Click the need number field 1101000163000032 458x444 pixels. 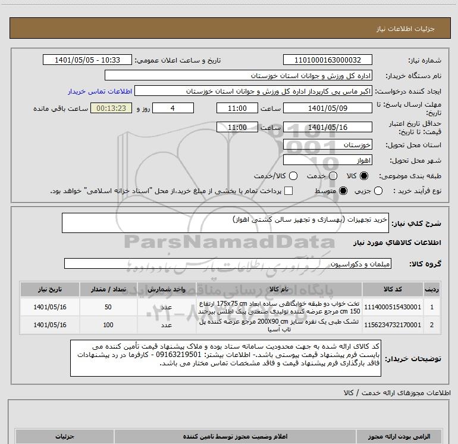pyautogui.click(x=327, y=60)
